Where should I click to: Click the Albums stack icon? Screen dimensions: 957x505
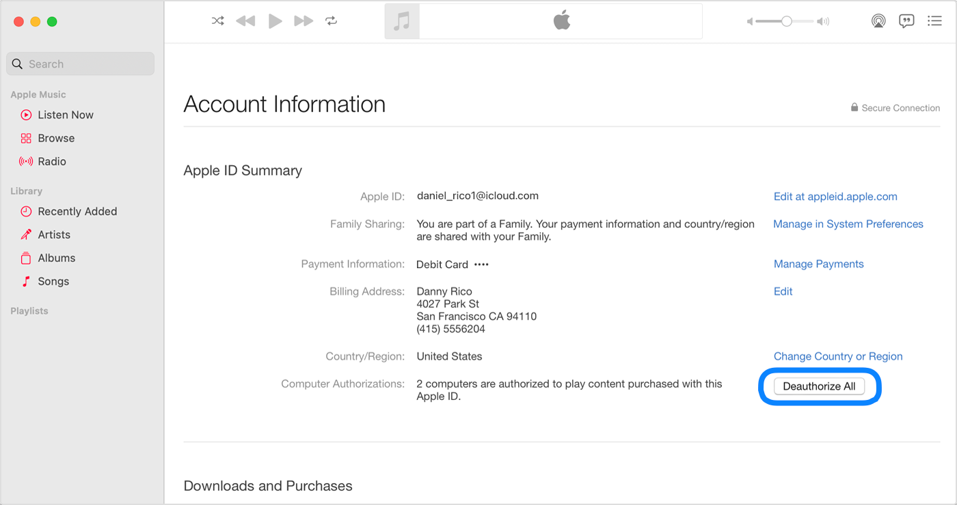tap(26, 258)
